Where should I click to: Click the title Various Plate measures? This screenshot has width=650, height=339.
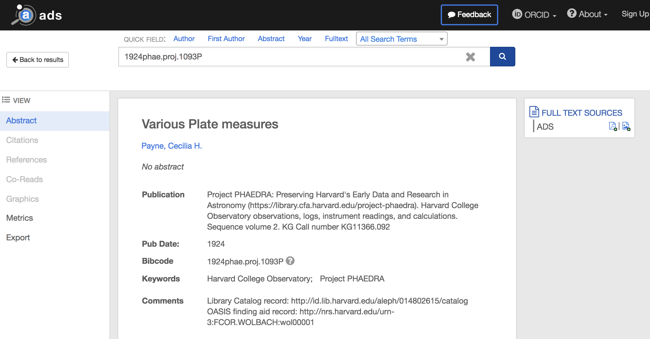coord(210,124)
